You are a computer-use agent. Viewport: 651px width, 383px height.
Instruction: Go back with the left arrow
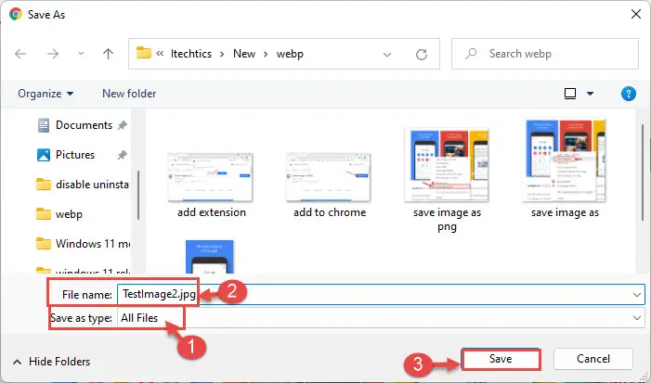tap(20, 54)
